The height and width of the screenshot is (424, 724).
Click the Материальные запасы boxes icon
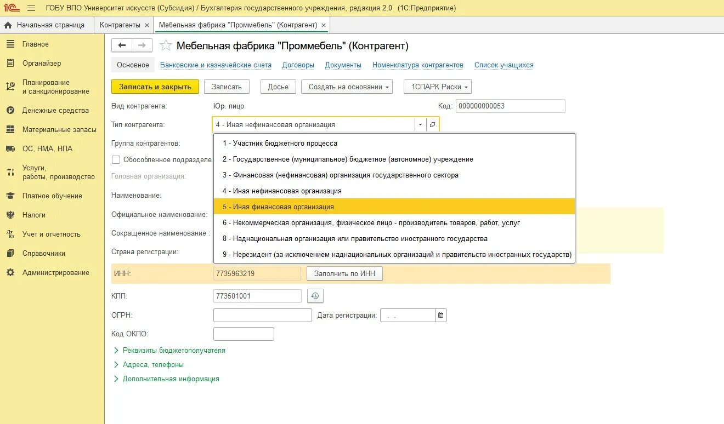(10, 130)
